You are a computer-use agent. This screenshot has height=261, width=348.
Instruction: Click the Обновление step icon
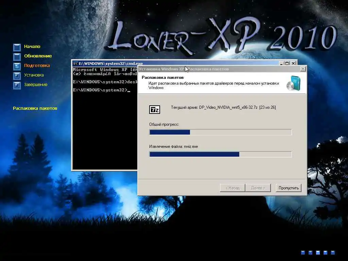click(x=17, y=57)
